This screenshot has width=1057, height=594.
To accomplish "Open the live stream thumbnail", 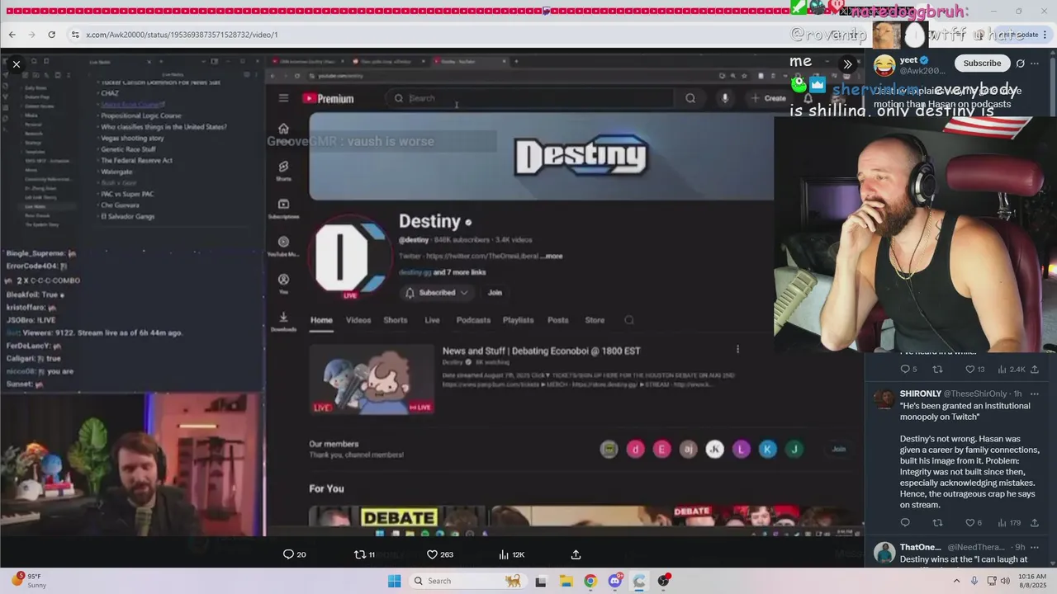I will click(372, 379).
